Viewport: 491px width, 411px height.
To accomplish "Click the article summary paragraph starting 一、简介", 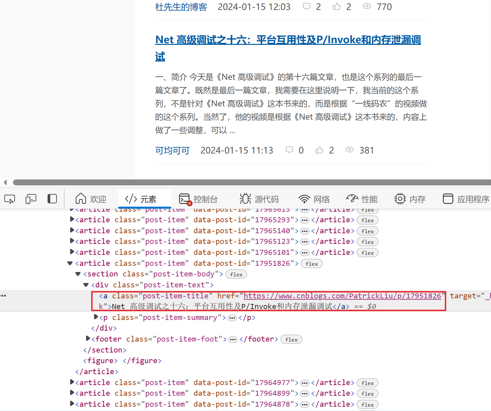I will coord(291,104).
